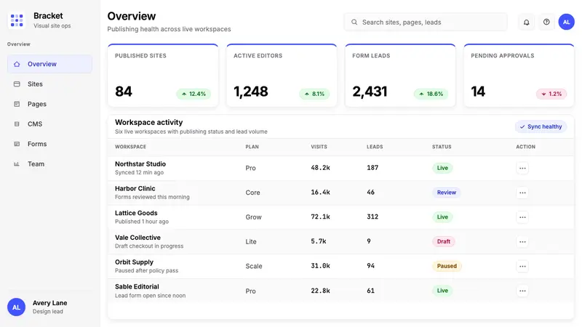The height and width of the screenshot is (327, 582).
Task: Go to the Forms nav item
Action: 49,144
